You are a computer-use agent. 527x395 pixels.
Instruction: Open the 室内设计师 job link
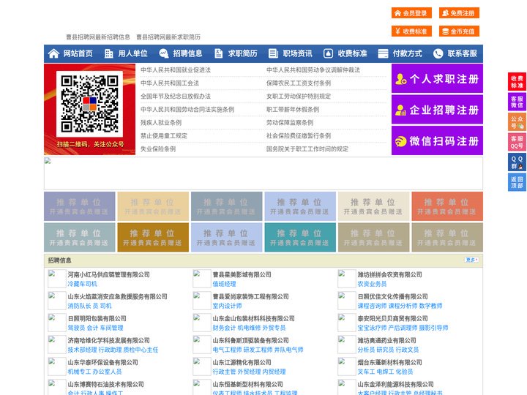[x=227, y=306]
